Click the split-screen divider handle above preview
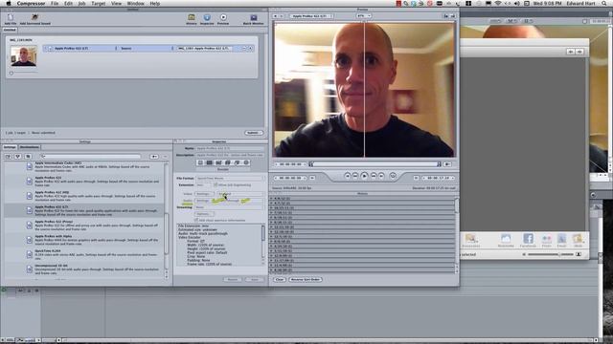Viewport: 613px width, 344px height. [x=364, y=22]
